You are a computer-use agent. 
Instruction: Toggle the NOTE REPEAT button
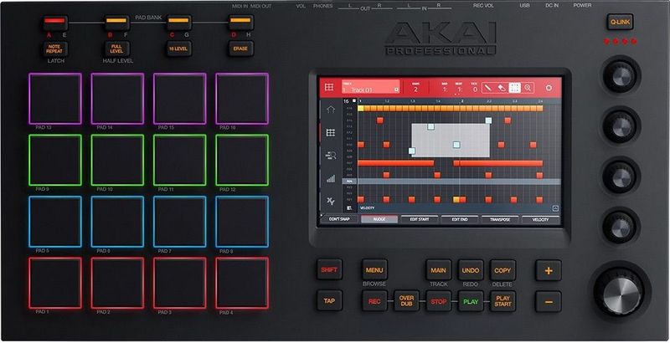54,49
